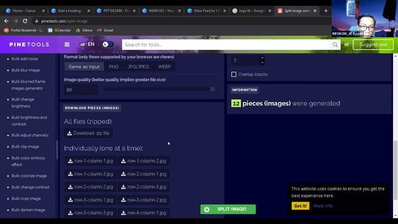
Task: Open Bulk blur image tool
Action: click(25, 70)
